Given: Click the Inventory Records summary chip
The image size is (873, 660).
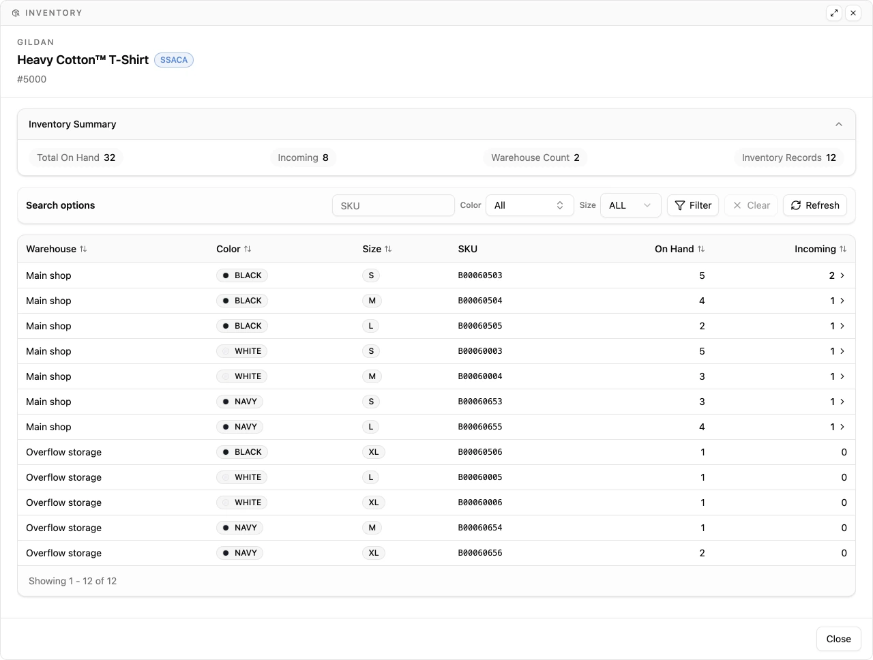Looking at the screenshot, I should pos(789,157).
